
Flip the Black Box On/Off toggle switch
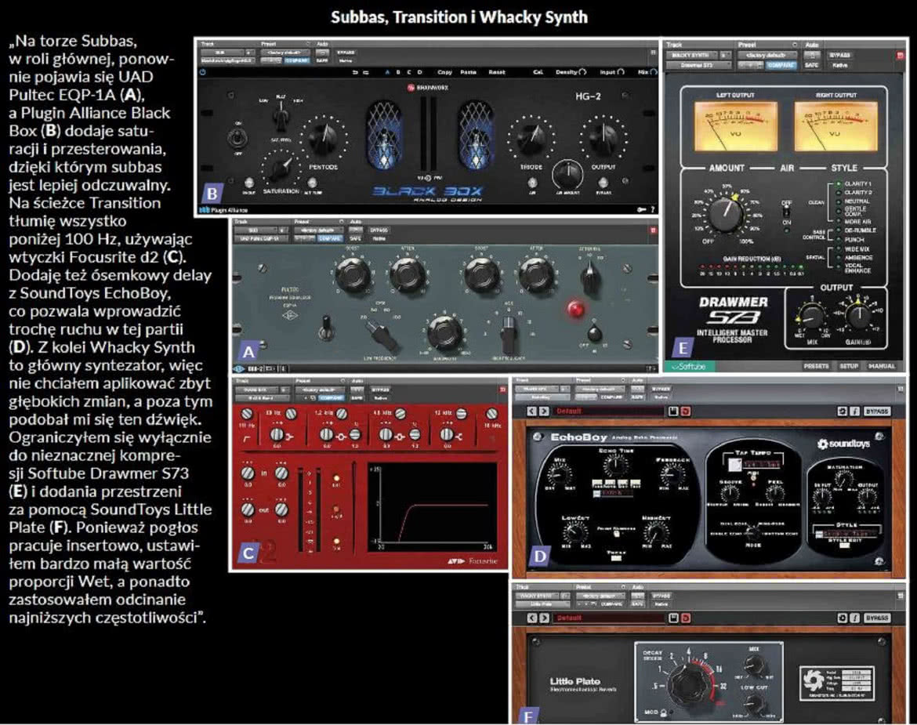(238, 139)
